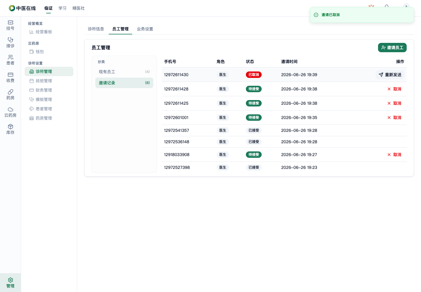The image size is (421, 292).
Task: Click 取消 for 12972601001
Action: 394,118
